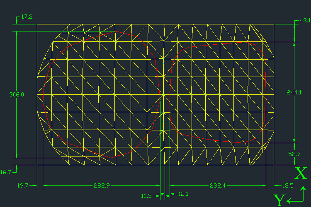Pick the 13.7 dimension label
Screen dimensions: 311x207
tap(23, 185)
